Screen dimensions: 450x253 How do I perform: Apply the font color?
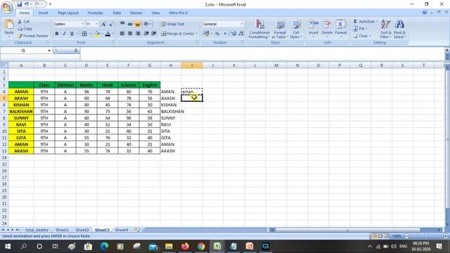(108, 34)
